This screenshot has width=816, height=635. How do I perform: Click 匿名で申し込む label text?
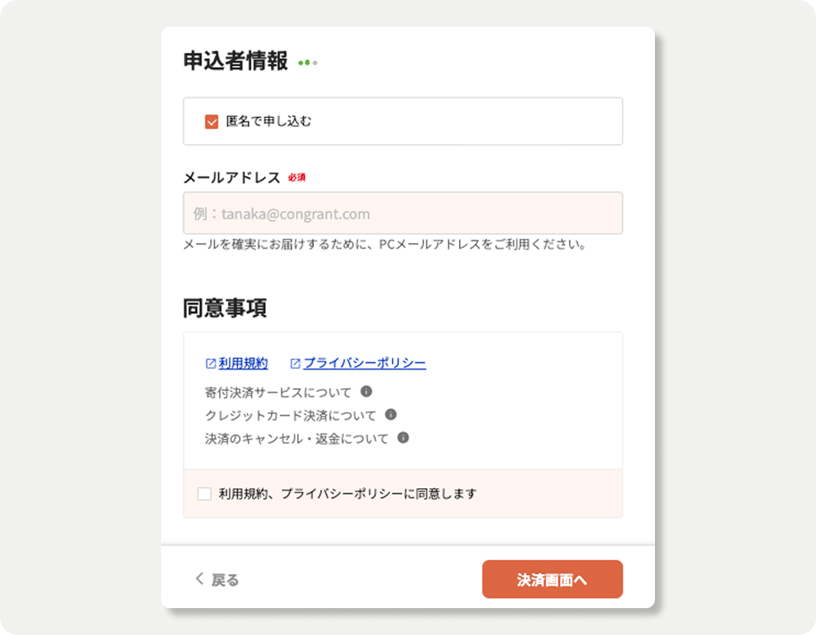[x=268, y=122]
